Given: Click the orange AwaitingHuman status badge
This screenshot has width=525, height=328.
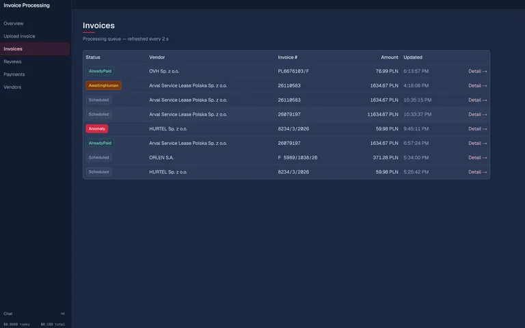Looking at the screenshot, I should 103,85.
